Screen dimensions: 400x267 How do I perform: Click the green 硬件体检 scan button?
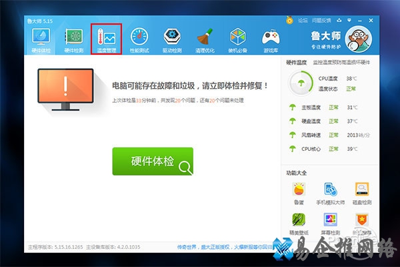pos(153,162)
